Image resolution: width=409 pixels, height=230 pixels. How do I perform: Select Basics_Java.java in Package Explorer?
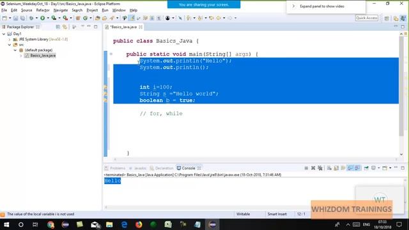click(40, 56)
